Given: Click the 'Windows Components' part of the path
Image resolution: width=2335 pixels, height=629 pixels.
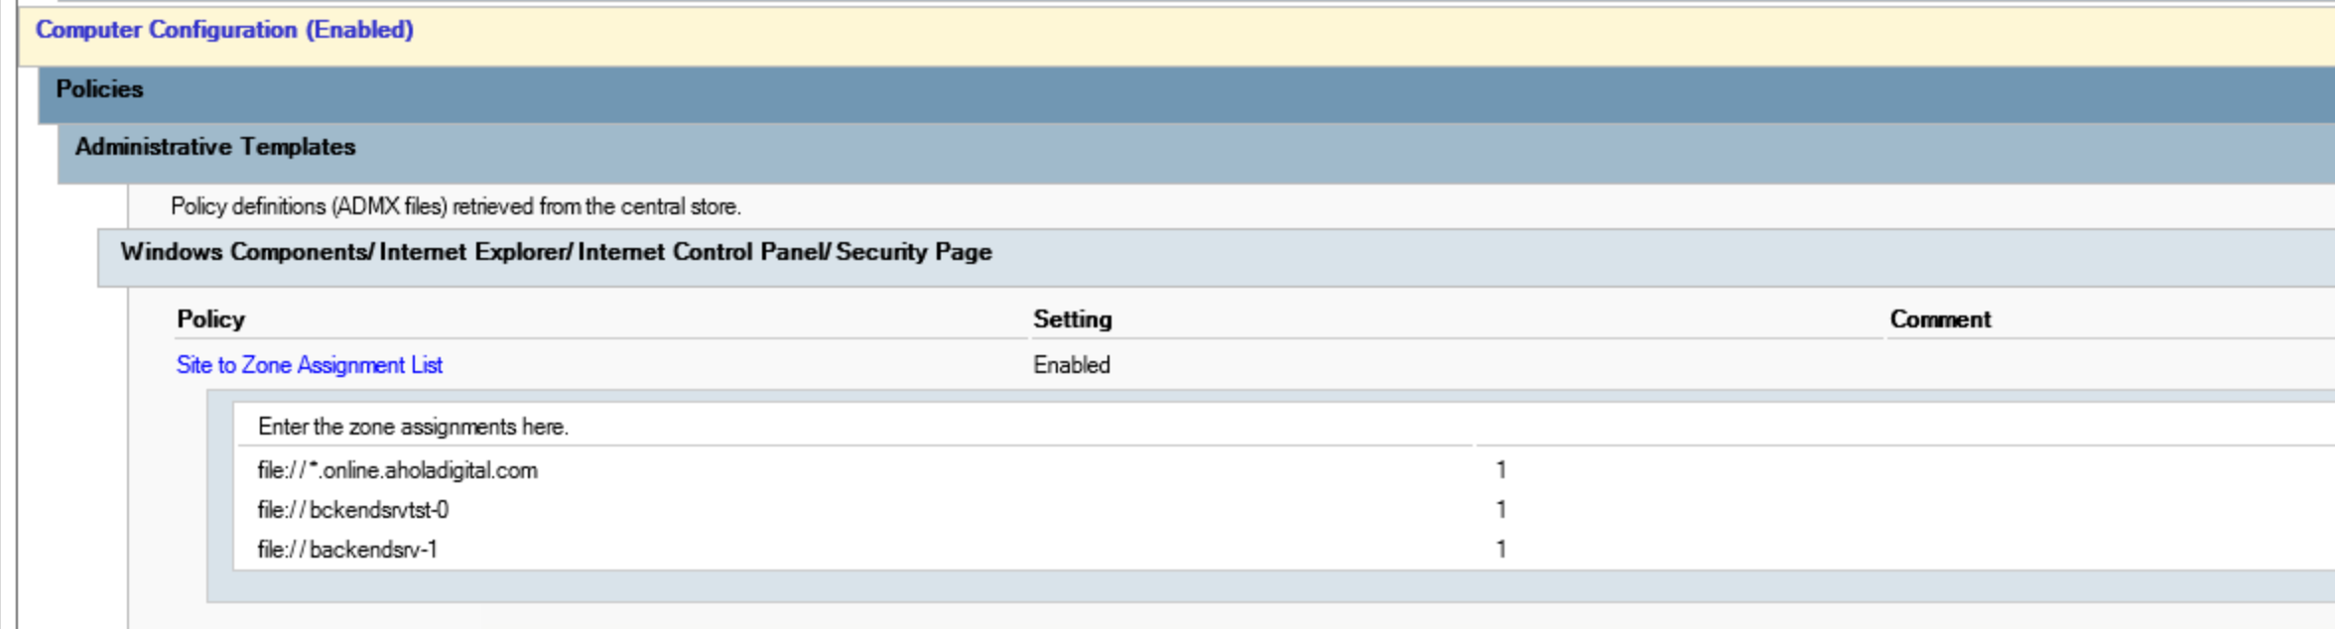Looking at the screenshot, I should click(x=244, y=252).
